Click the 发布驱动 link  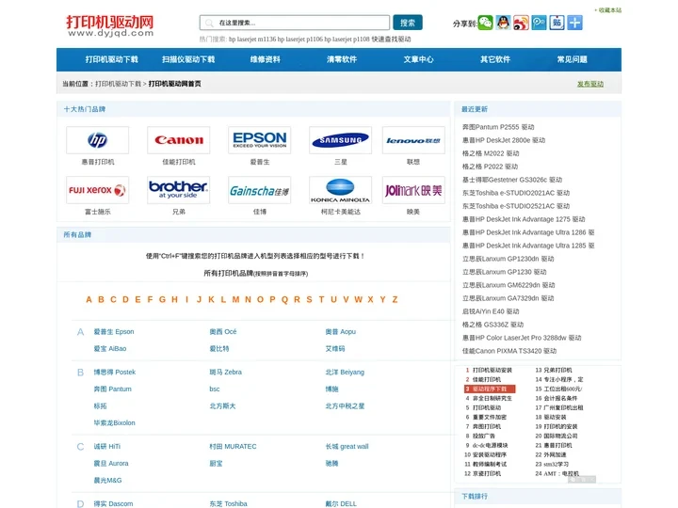coord(590,84)
